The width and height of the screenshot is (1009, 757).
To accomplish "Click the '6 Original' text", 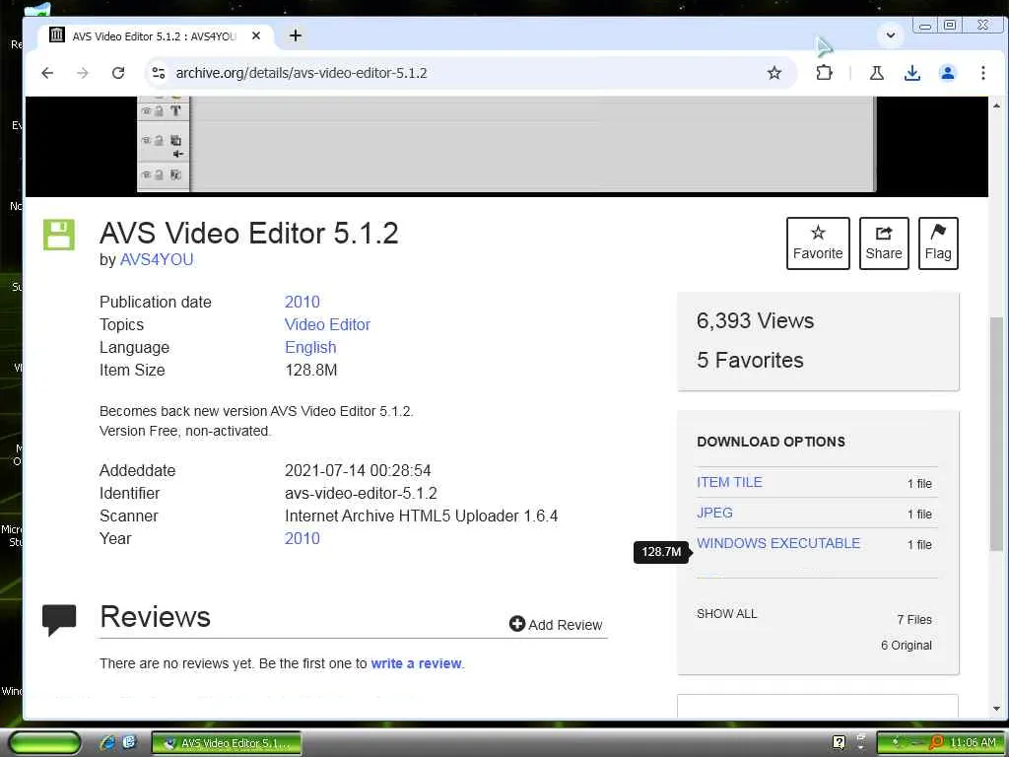I will (x=907, y=645).
